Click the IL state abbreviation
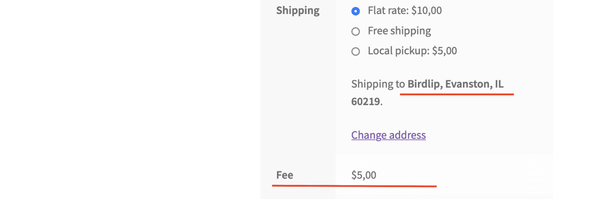Image resolution: width=598 pixels, height=199 pixels. (499, 84)
